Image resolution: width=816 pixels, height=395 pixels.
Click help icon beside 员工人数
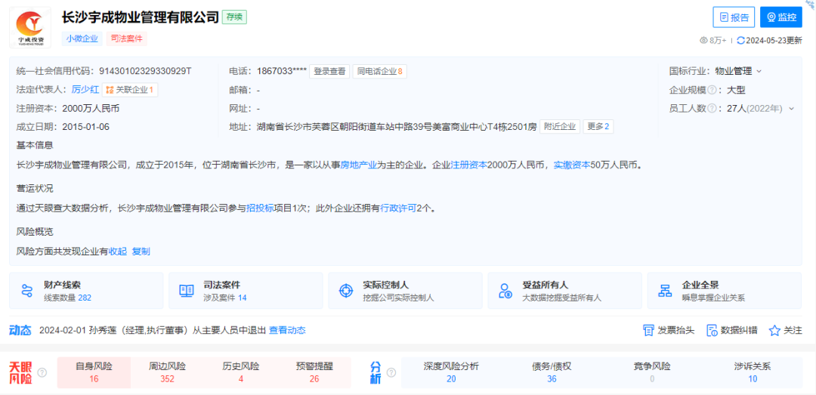click(711, 108)
